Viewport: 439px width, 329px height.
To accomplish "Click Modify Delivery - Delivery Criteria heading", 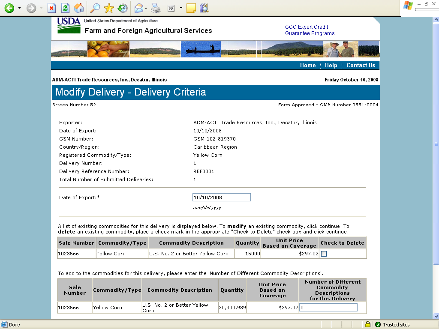I will coord(131,92).
